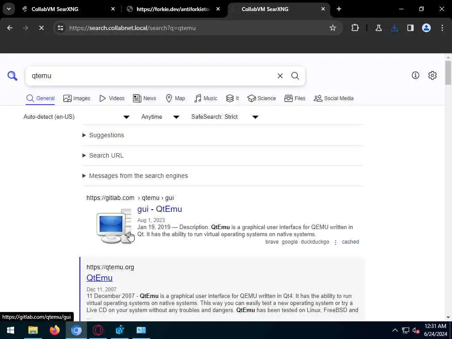Select the Science search category
This screenshot has height=339, width=452.
pos(261,98)
